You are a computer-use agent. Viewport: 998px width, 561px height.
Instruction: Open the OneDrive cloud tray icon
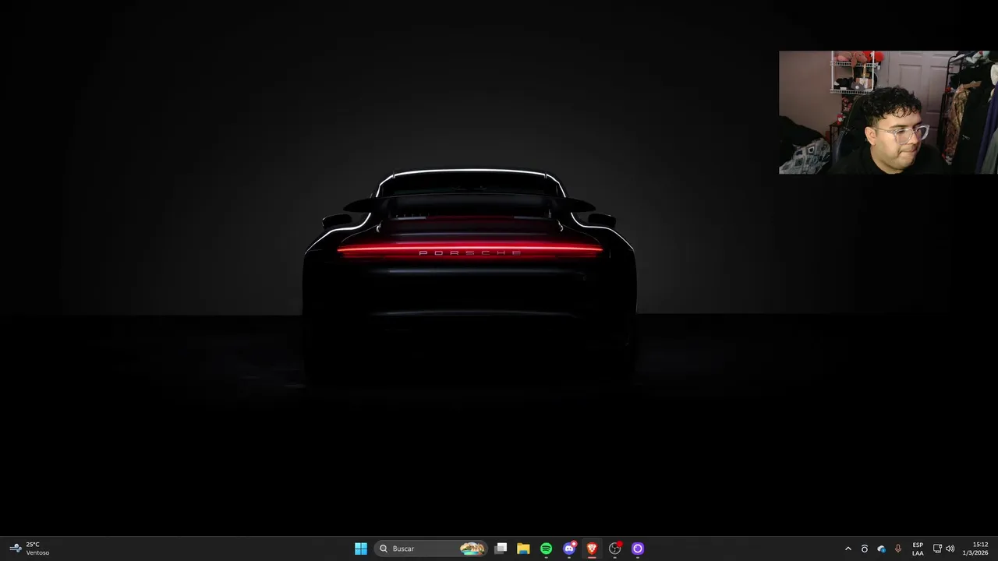[881, 549]
